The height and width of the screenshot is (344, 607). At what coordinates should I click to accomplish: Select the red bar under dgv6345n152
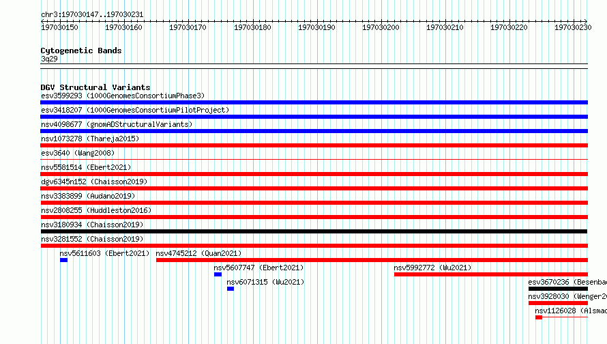tap(314, 188)
